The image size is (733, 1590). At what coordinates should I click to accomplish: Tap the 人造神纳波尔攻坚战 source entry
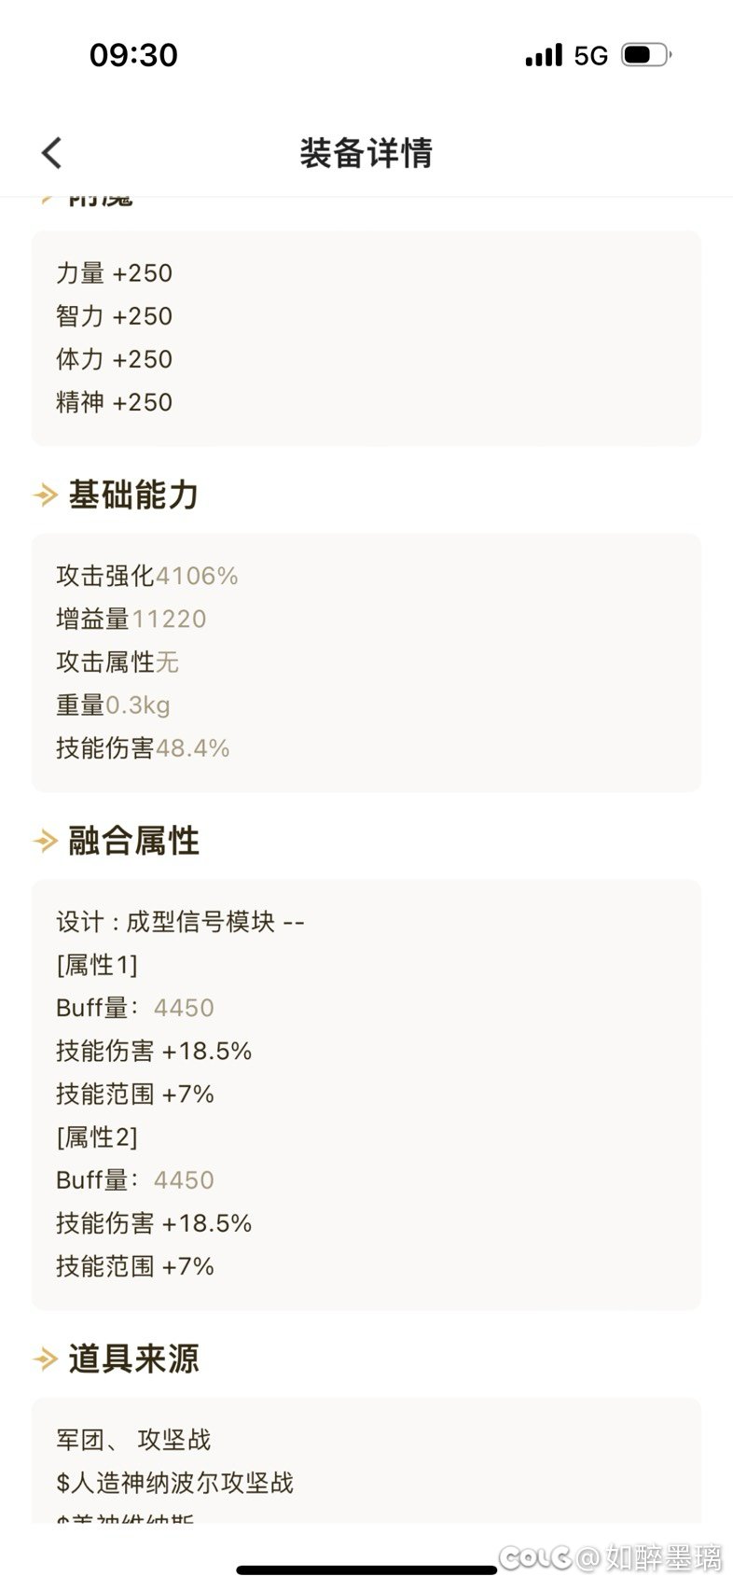(175, 1483)
